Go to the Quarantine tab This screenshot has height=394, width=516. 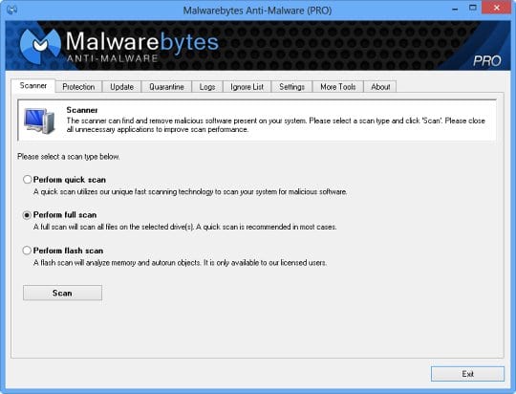click(x=166, y=87)
